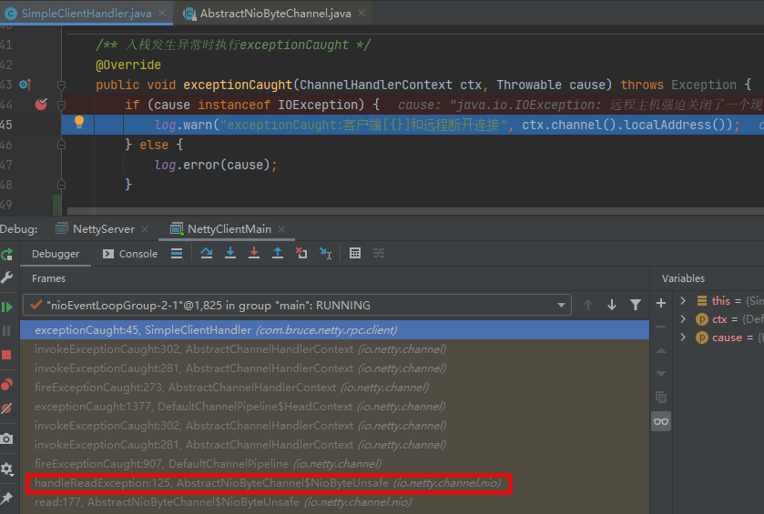Resume program green play icon
This screenshot has height=514, width=764.
tap(6, 307)
